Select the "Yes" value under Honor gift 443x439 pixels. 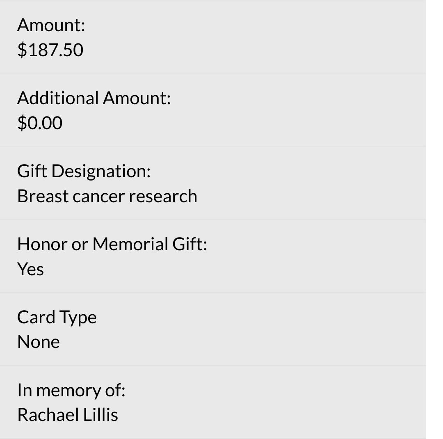[x=30, y=269]
